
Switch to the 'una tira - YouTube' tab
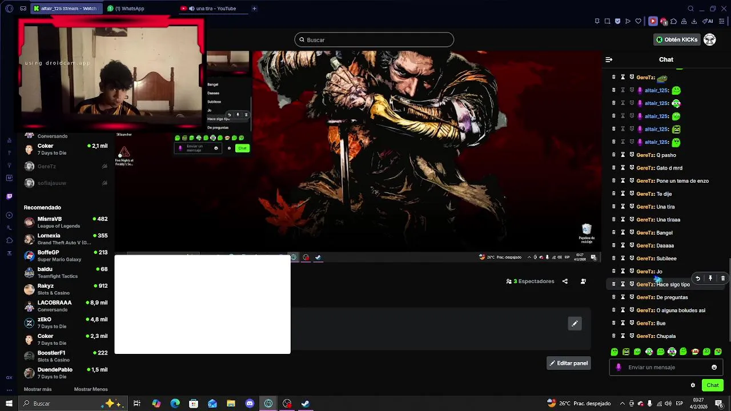[212, 9]
